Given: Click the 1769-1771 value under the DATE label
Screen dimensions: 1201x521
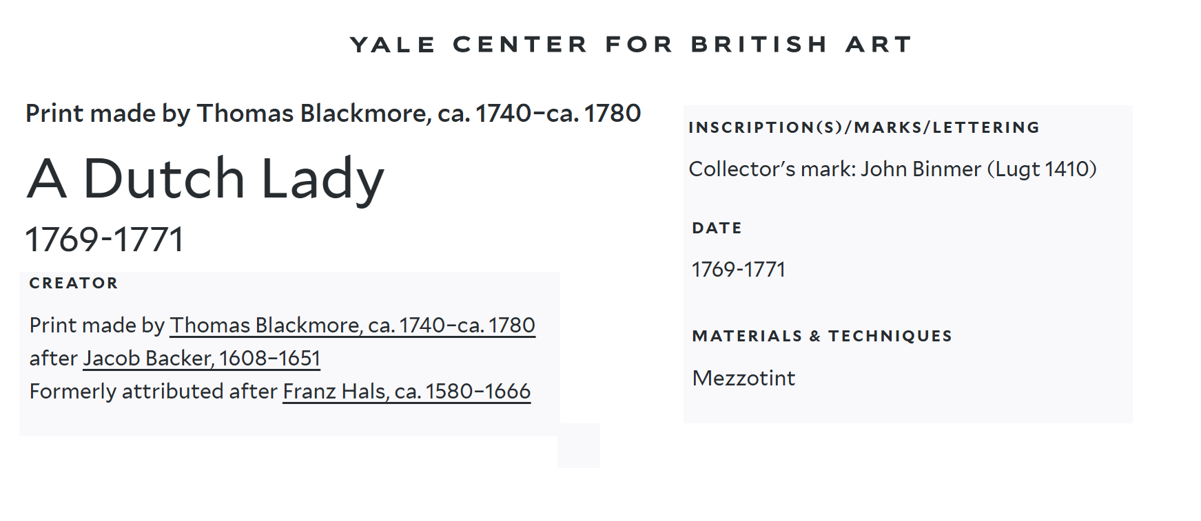Looking at the screenshot, I should 738,269.
